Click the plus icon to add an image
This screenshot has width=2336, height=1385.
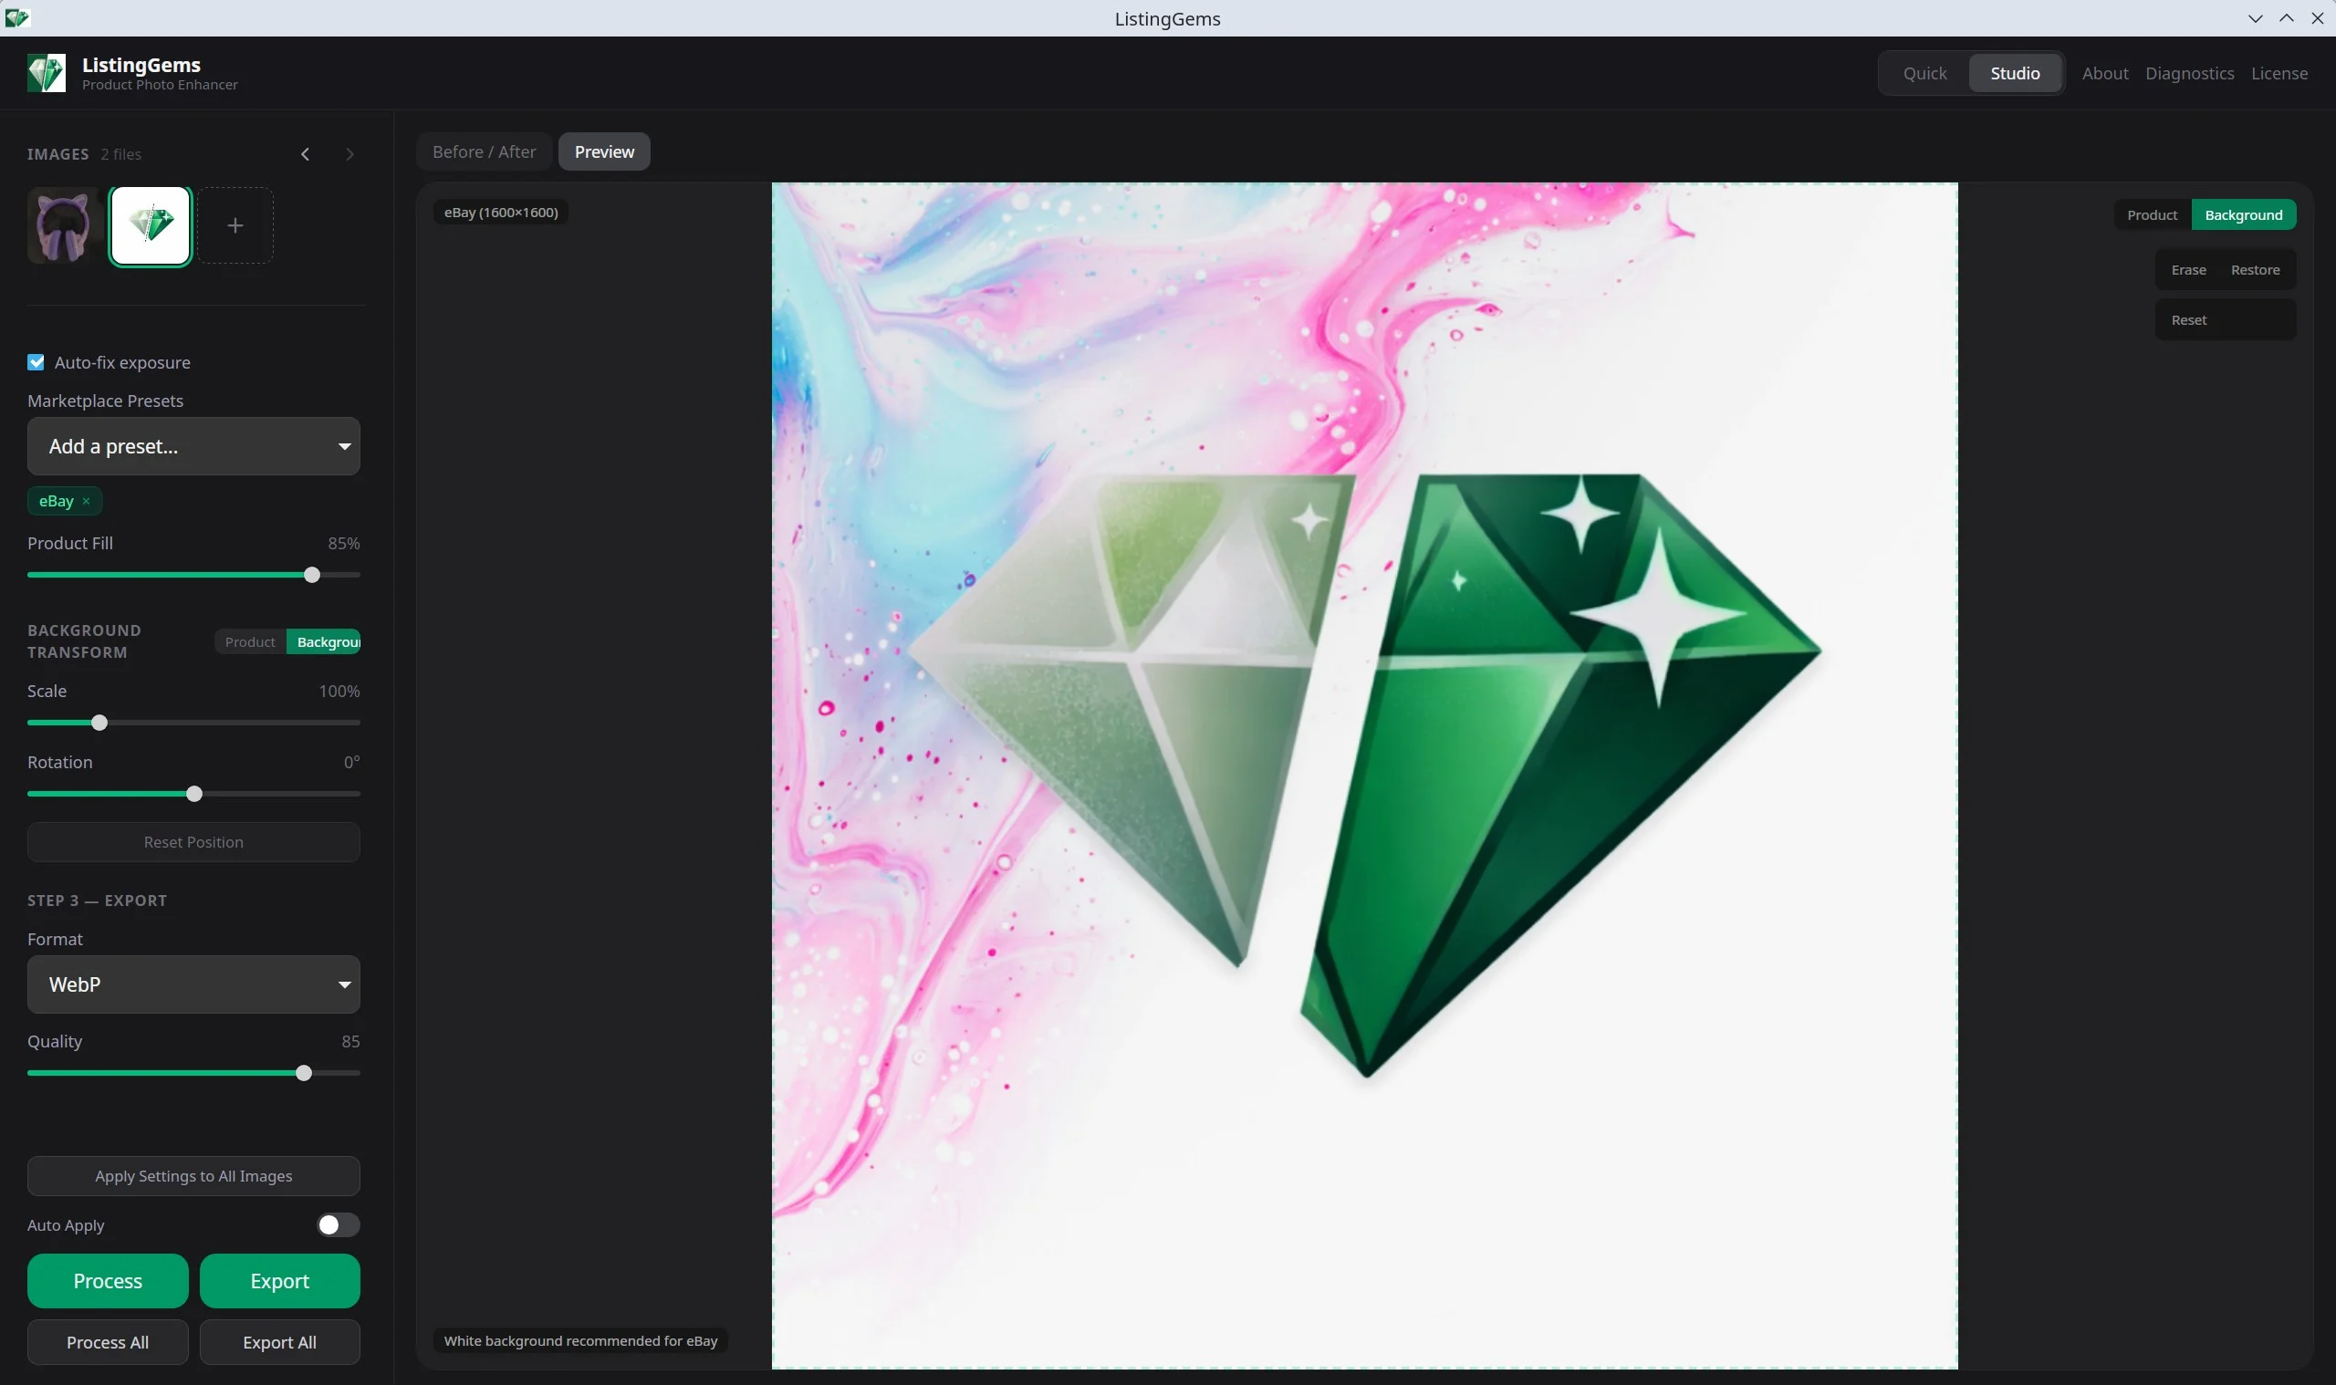[235, 225]
